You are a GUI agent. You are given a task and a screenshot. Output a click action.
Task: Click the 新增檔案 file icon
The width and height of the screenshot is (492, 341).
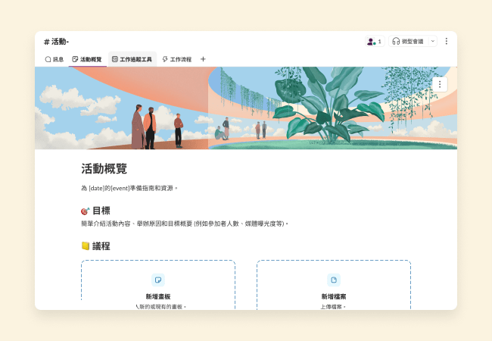[x=334, y=280]
